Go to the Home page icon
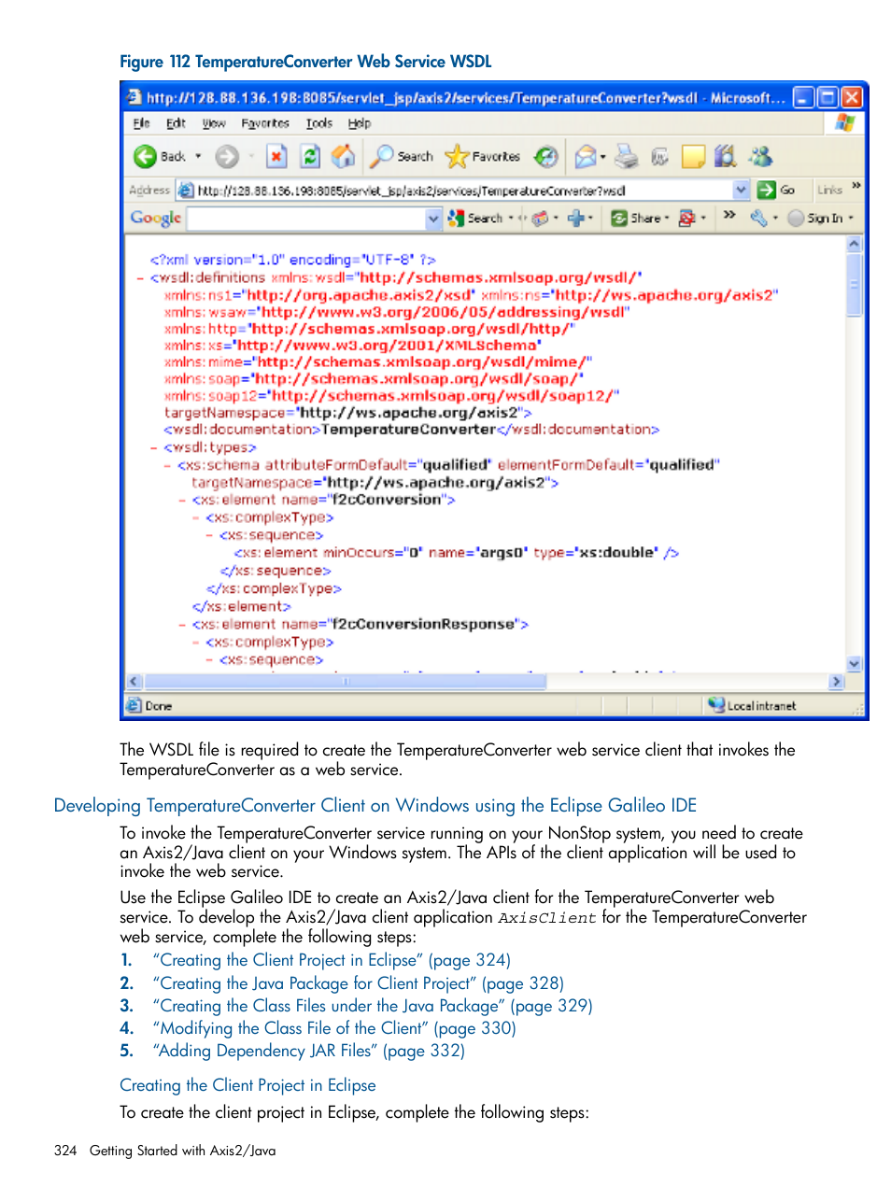The height and width of the screenshot is (1187, 891). 344,157
